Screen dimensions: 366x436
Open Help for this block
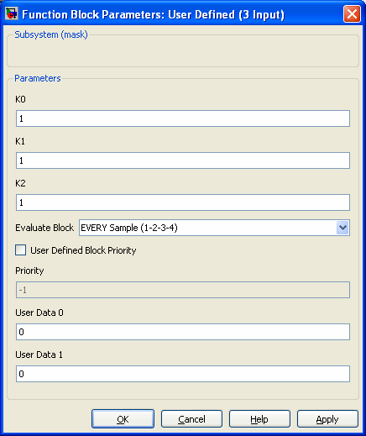point(259,419)
